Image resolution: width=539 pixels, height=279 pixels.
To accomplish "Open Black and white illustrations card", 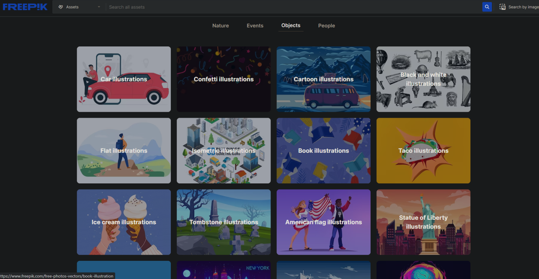I will point(423,79).
